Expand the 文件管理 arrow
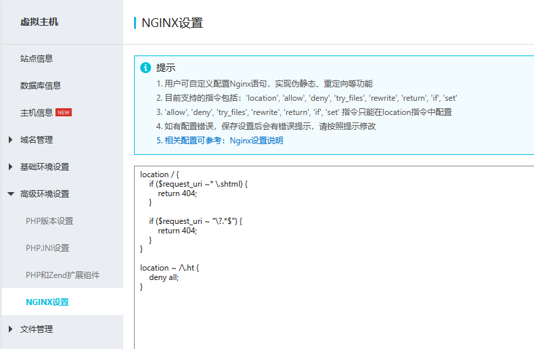The image size is (534, 349). click(x=10, y=329)
